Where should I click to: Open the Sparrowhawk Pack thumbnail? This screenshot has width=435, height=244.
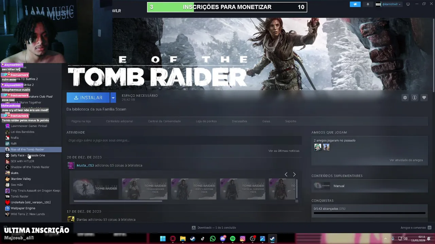[x=145, y=189]
